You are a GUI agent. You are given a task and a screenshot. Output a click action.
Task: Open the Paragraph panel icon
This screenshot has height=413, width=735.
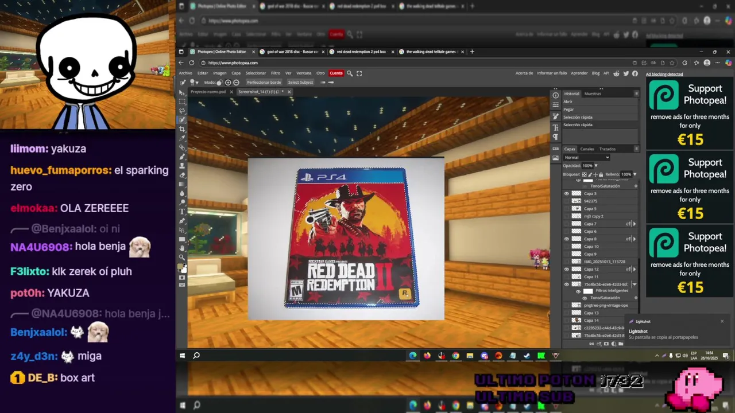[556, 136]
